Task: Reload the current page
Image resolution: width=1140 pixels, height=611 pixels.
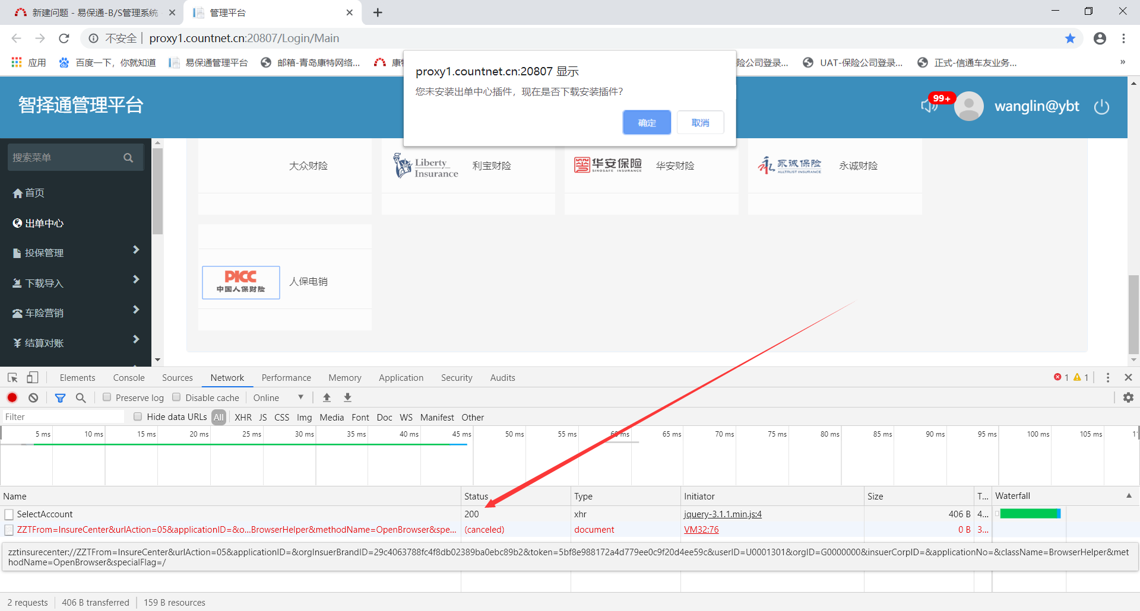Action: point(64,39)
